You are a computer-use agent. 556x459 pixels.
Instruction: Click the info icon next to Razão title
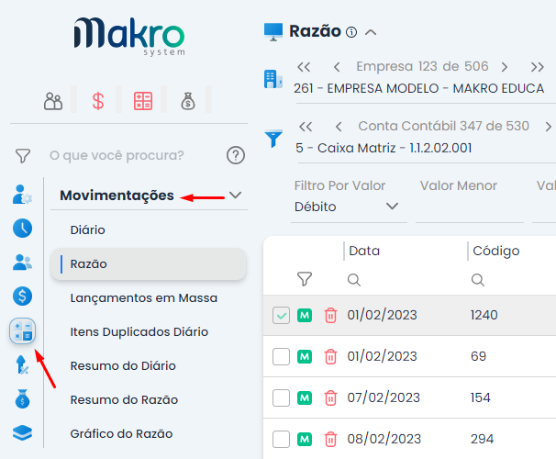pos(351,32)
